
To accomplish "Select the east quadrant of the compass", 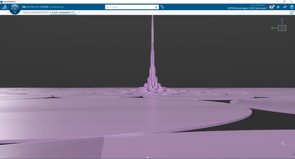I will (x=18, y=9).
